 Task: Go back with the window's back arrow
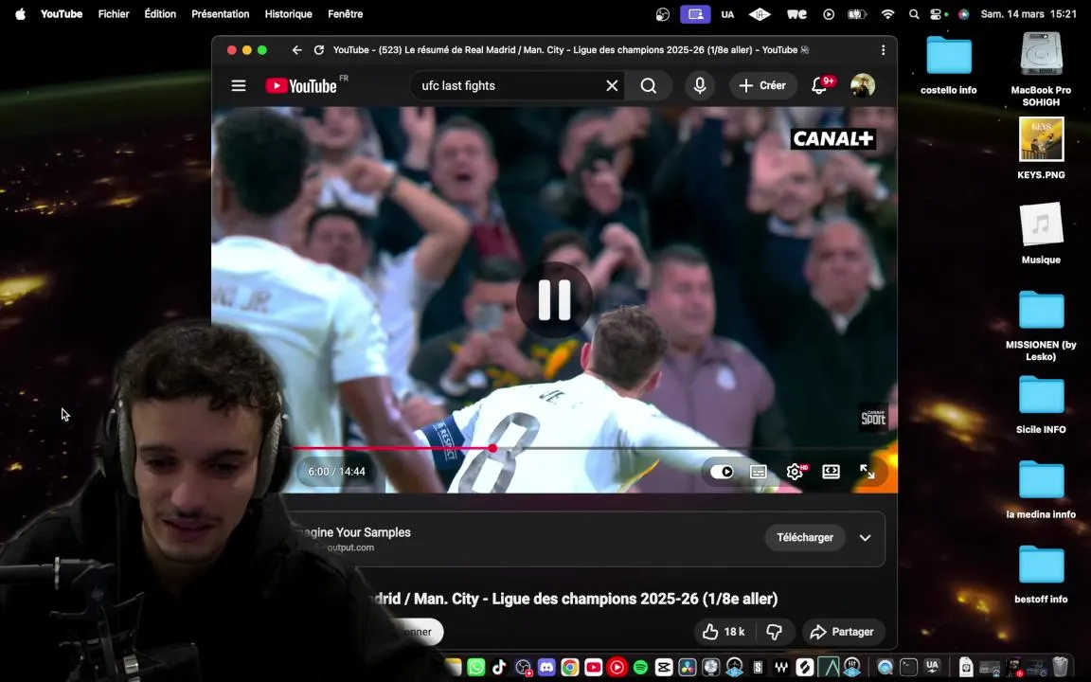tap(297, 50)
